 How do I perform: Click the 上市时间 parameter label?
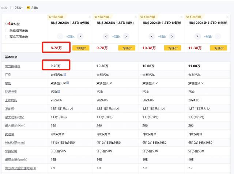tap(11, 100)
